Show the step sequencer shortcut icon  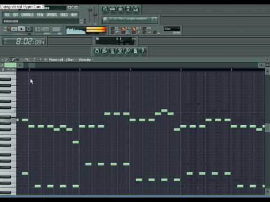(113, 9)
